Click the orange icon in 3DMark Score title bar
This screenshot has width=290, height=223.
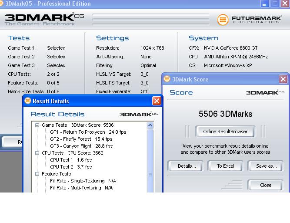(x=167, y=79)
